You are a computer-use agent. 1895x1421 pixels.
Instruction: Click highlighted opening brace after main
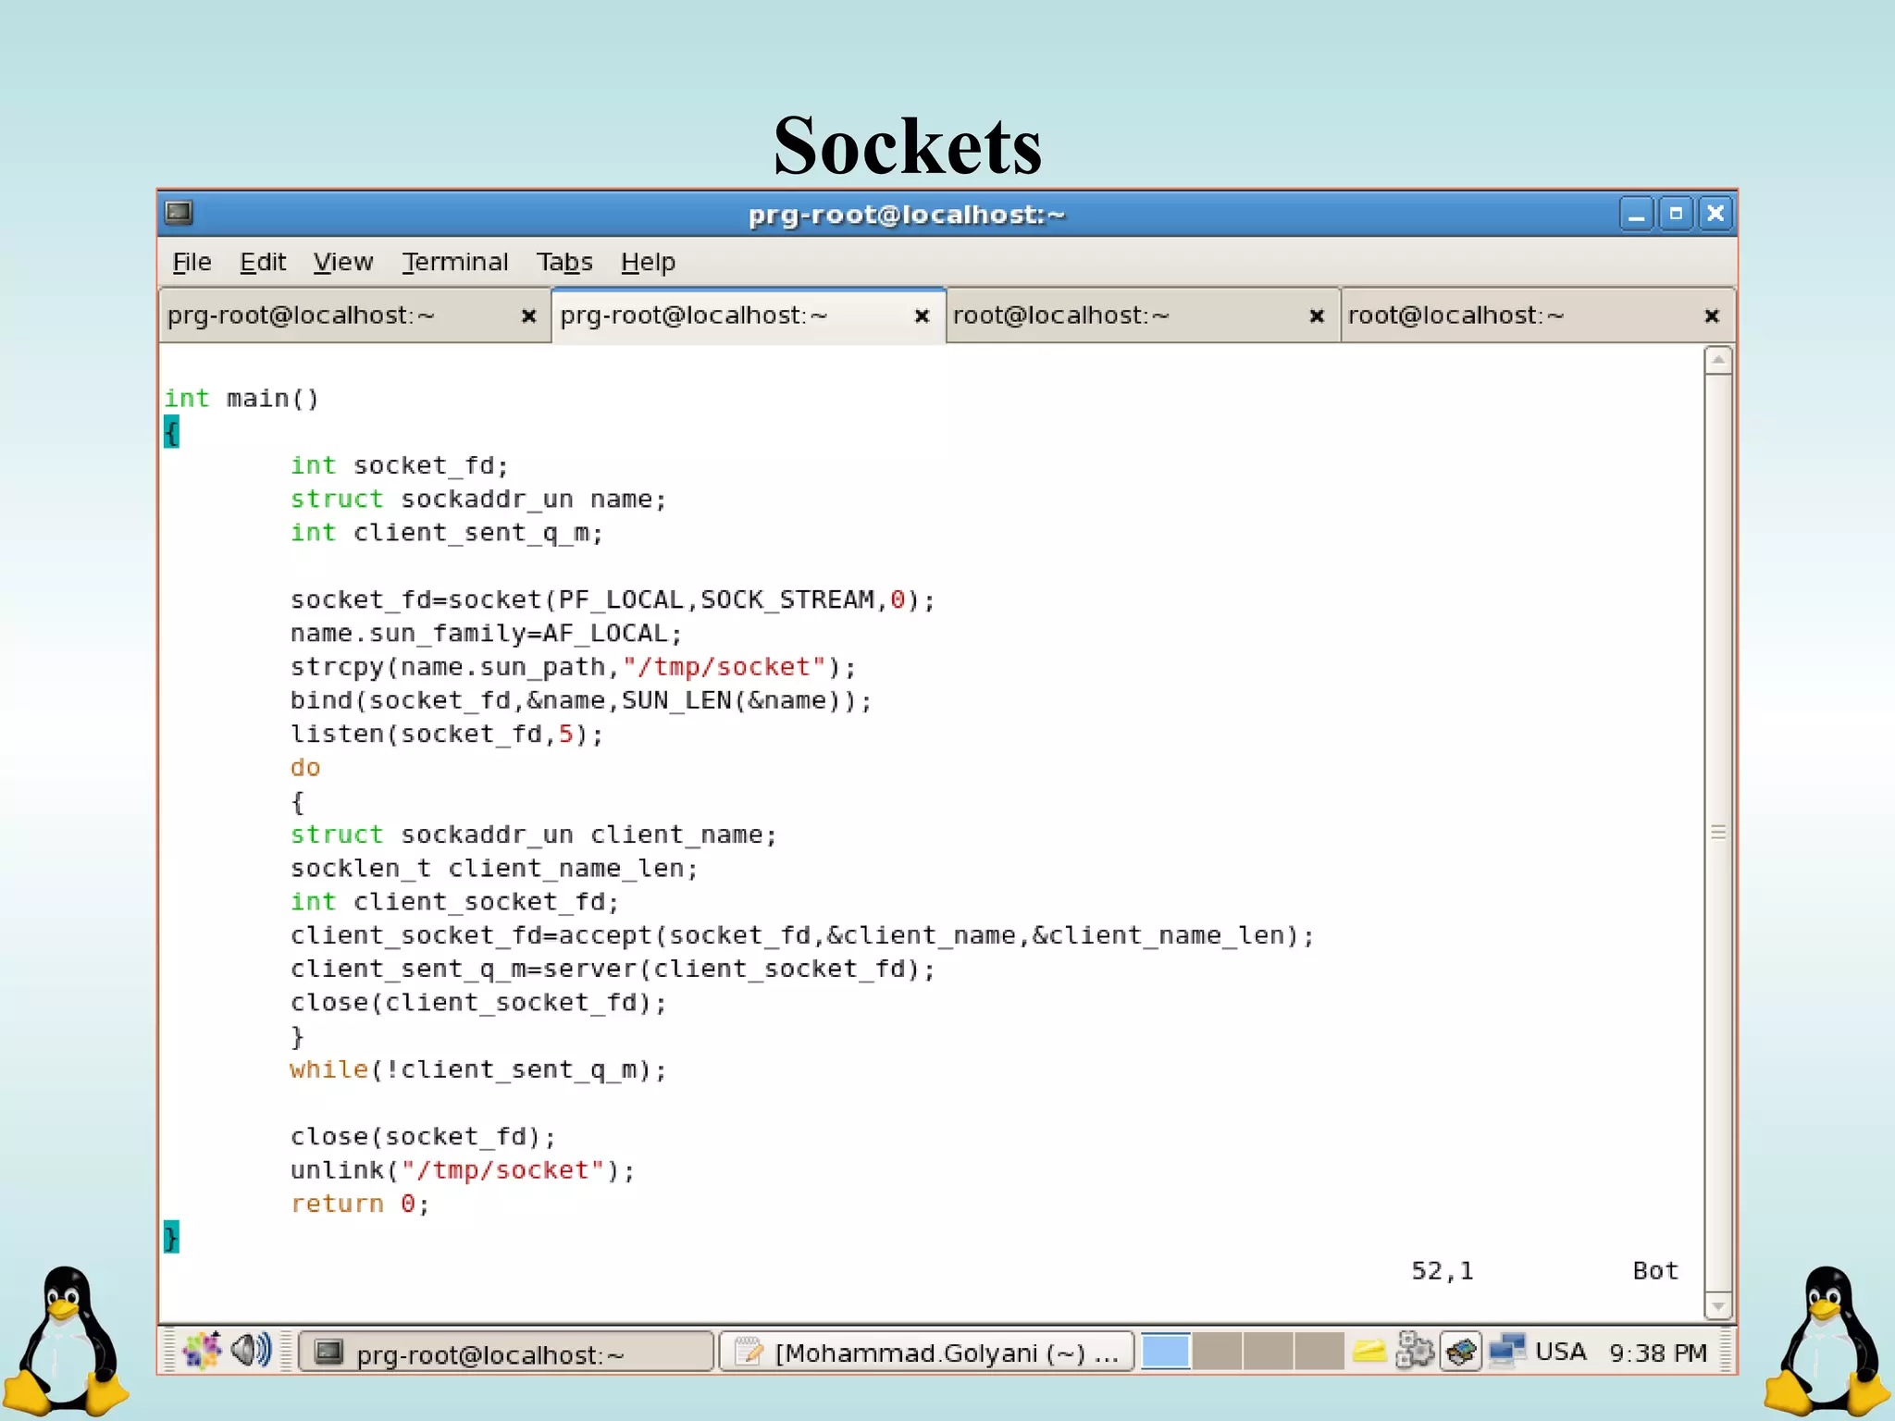[x=171, y=432]
